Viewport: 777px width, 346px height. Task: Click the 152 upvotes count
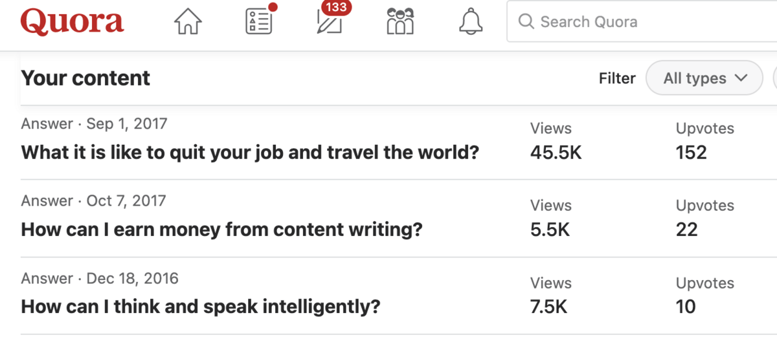pos(692,153)
